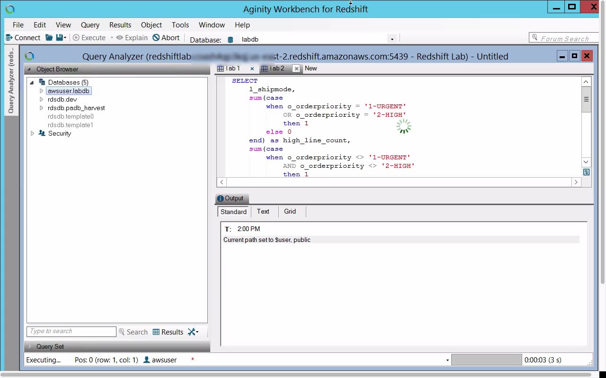Click the Forum Search input box
This screenshot has height=378, width=606.
pyautogui.click(x=565, y=38)
